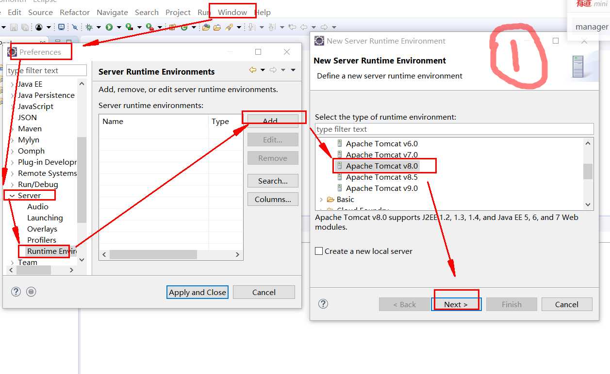
Task: Click the Basic folder icon
Action: click(331, 200)
